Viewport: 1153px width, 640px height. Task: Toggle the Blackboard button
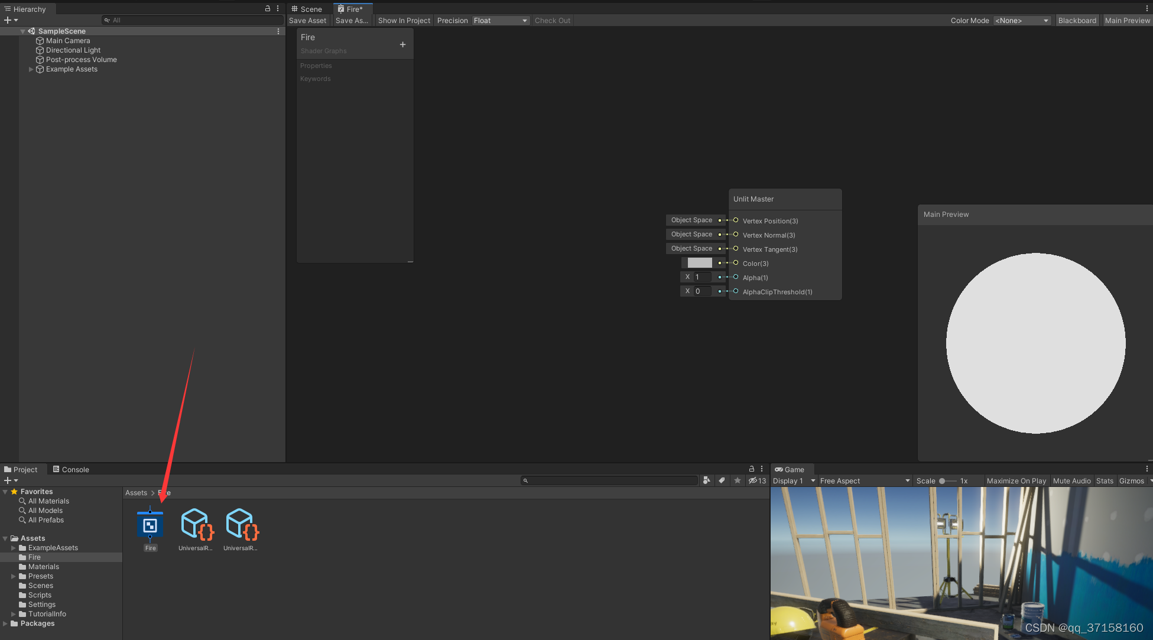(x=1077, y=20)
